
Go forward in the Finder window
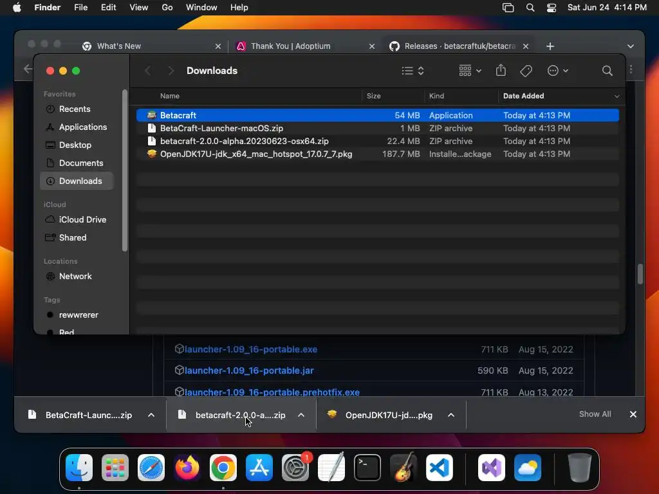click(170, 71)
